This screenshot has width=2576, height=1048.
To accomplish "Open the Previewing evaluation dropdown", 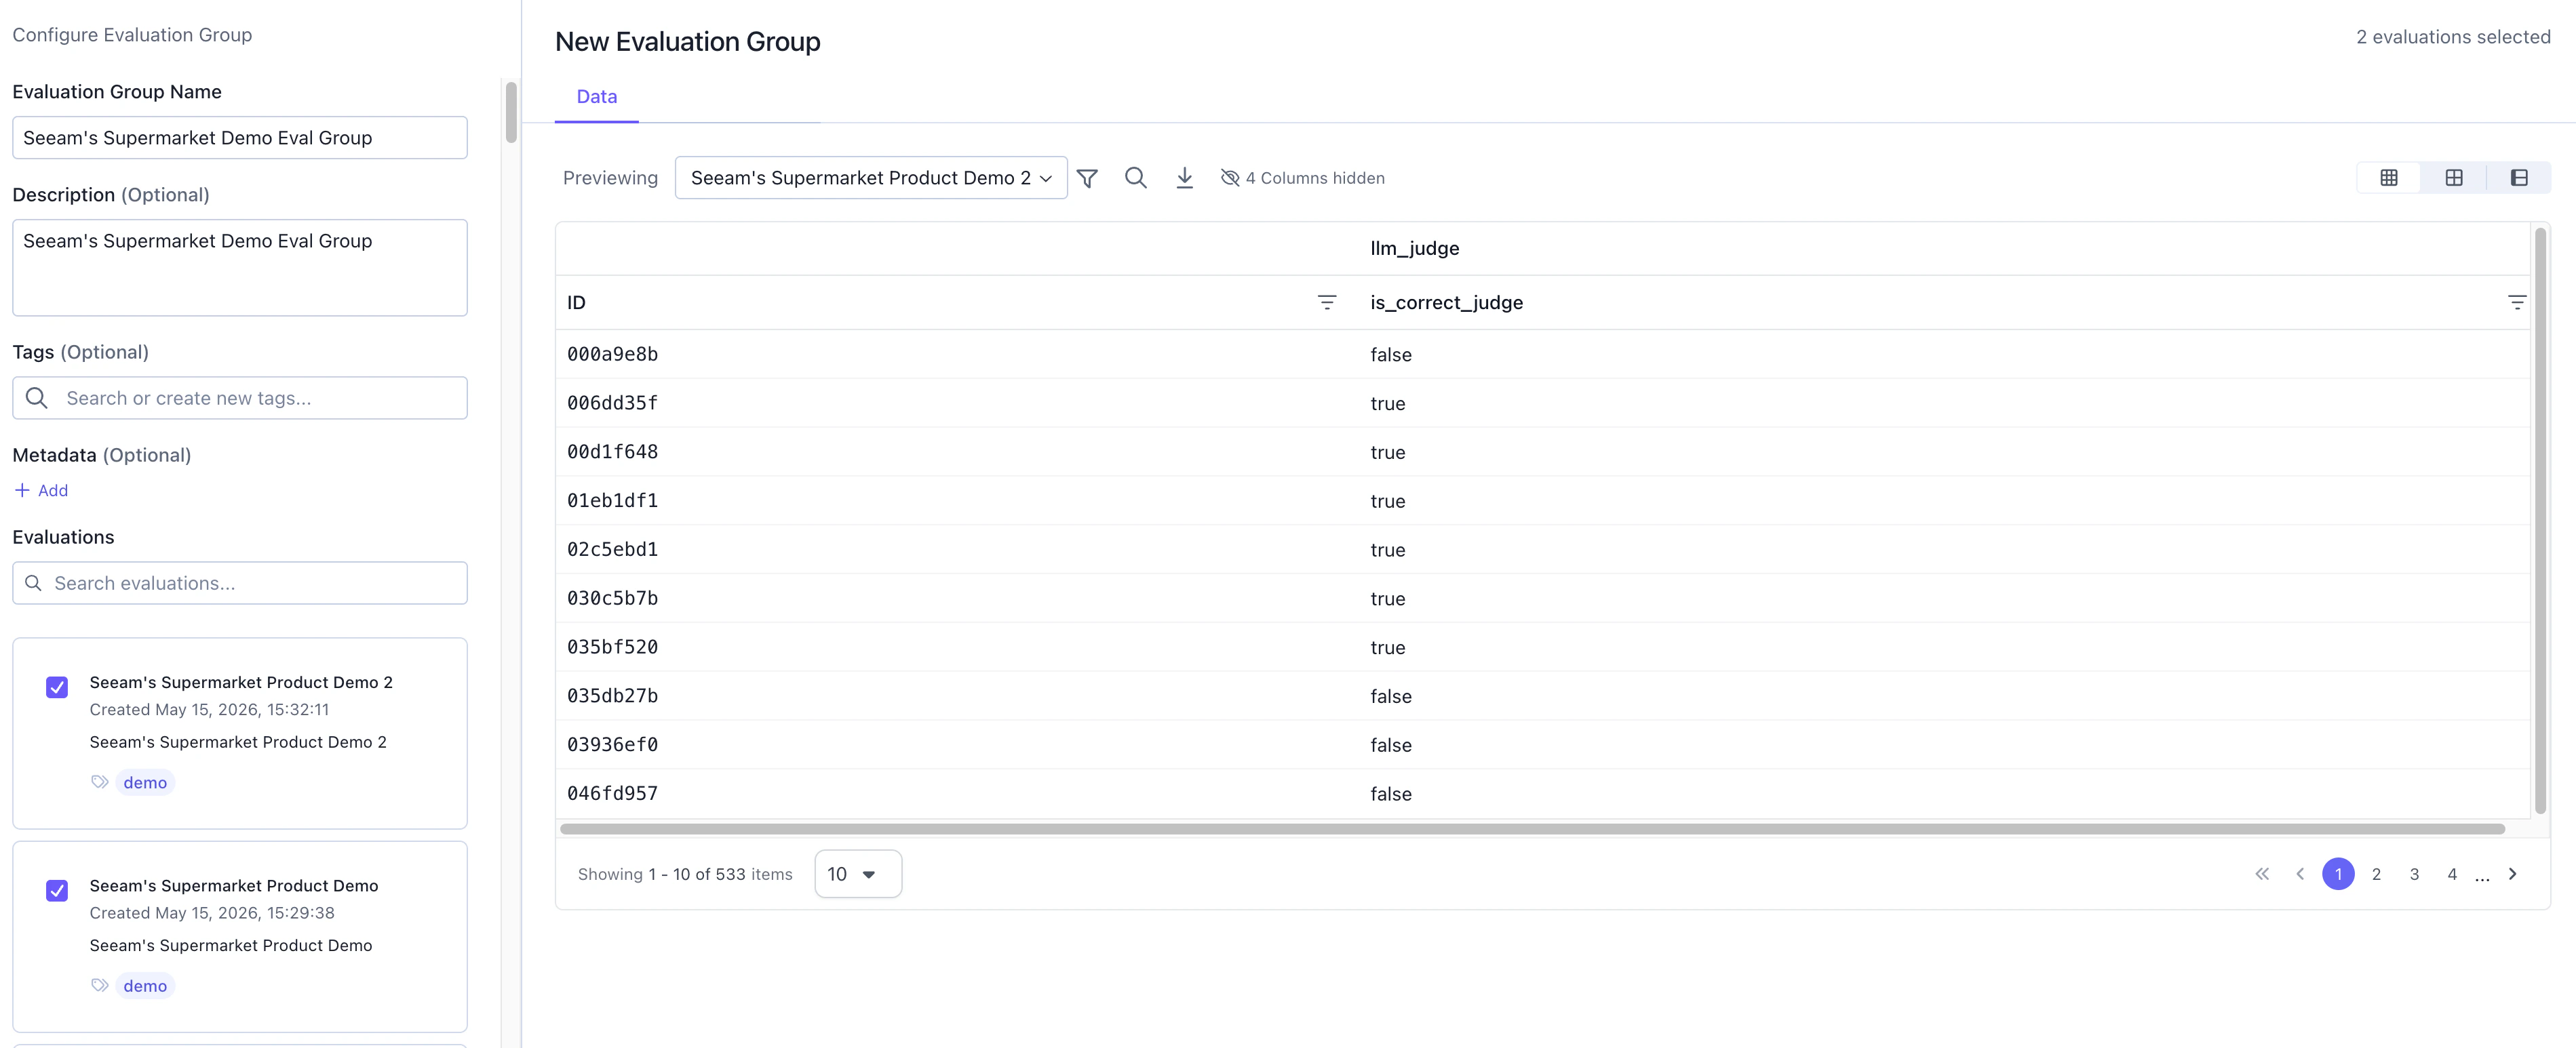I will [x=871, y=178].
